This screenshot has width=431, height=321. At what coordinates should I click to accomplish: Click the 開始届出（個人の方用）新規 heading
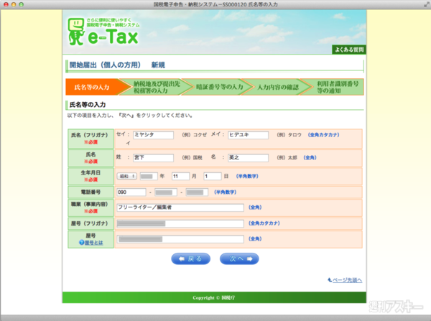point(117,65)
